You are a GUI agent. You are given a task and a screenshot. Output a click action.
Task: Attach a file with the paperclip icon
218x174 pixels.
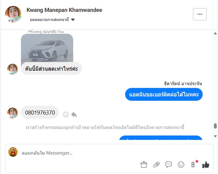156,165
